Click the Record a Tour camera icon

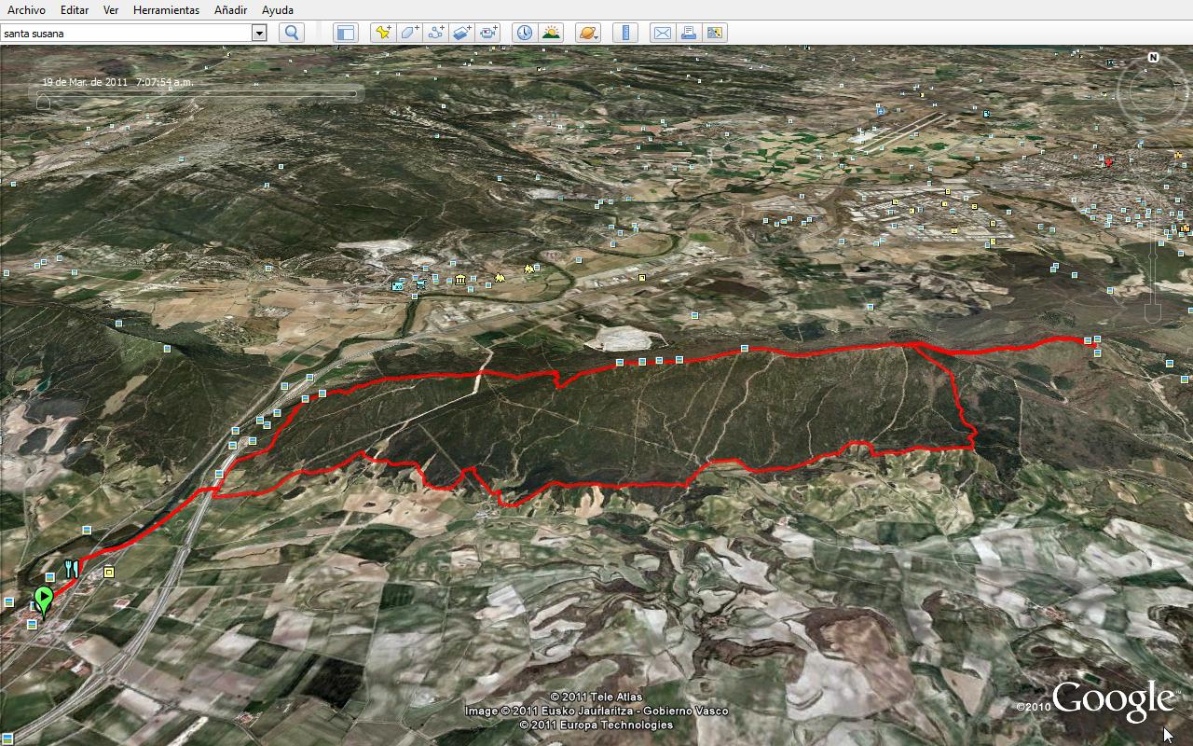coord(489,33)
